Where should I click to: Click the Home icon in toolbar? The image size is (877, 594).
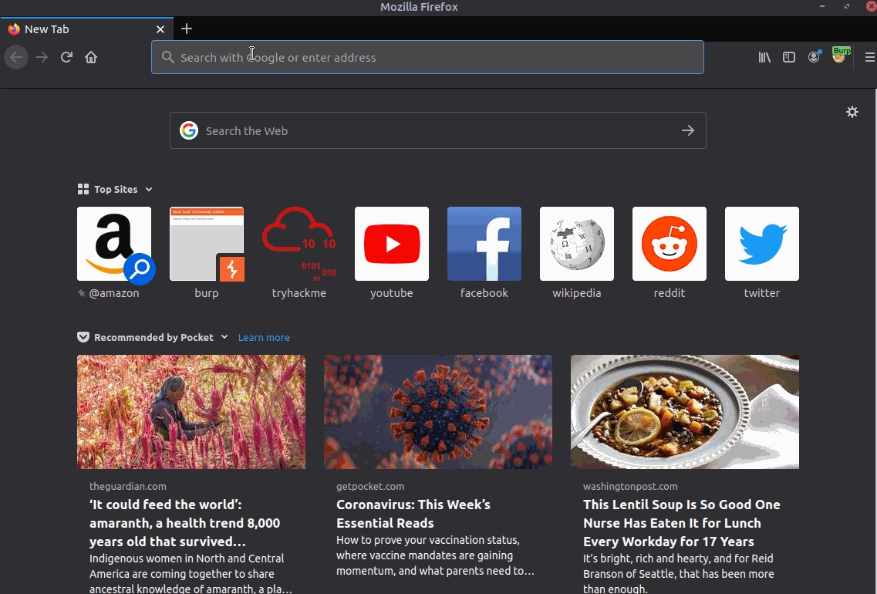point(91,57)
